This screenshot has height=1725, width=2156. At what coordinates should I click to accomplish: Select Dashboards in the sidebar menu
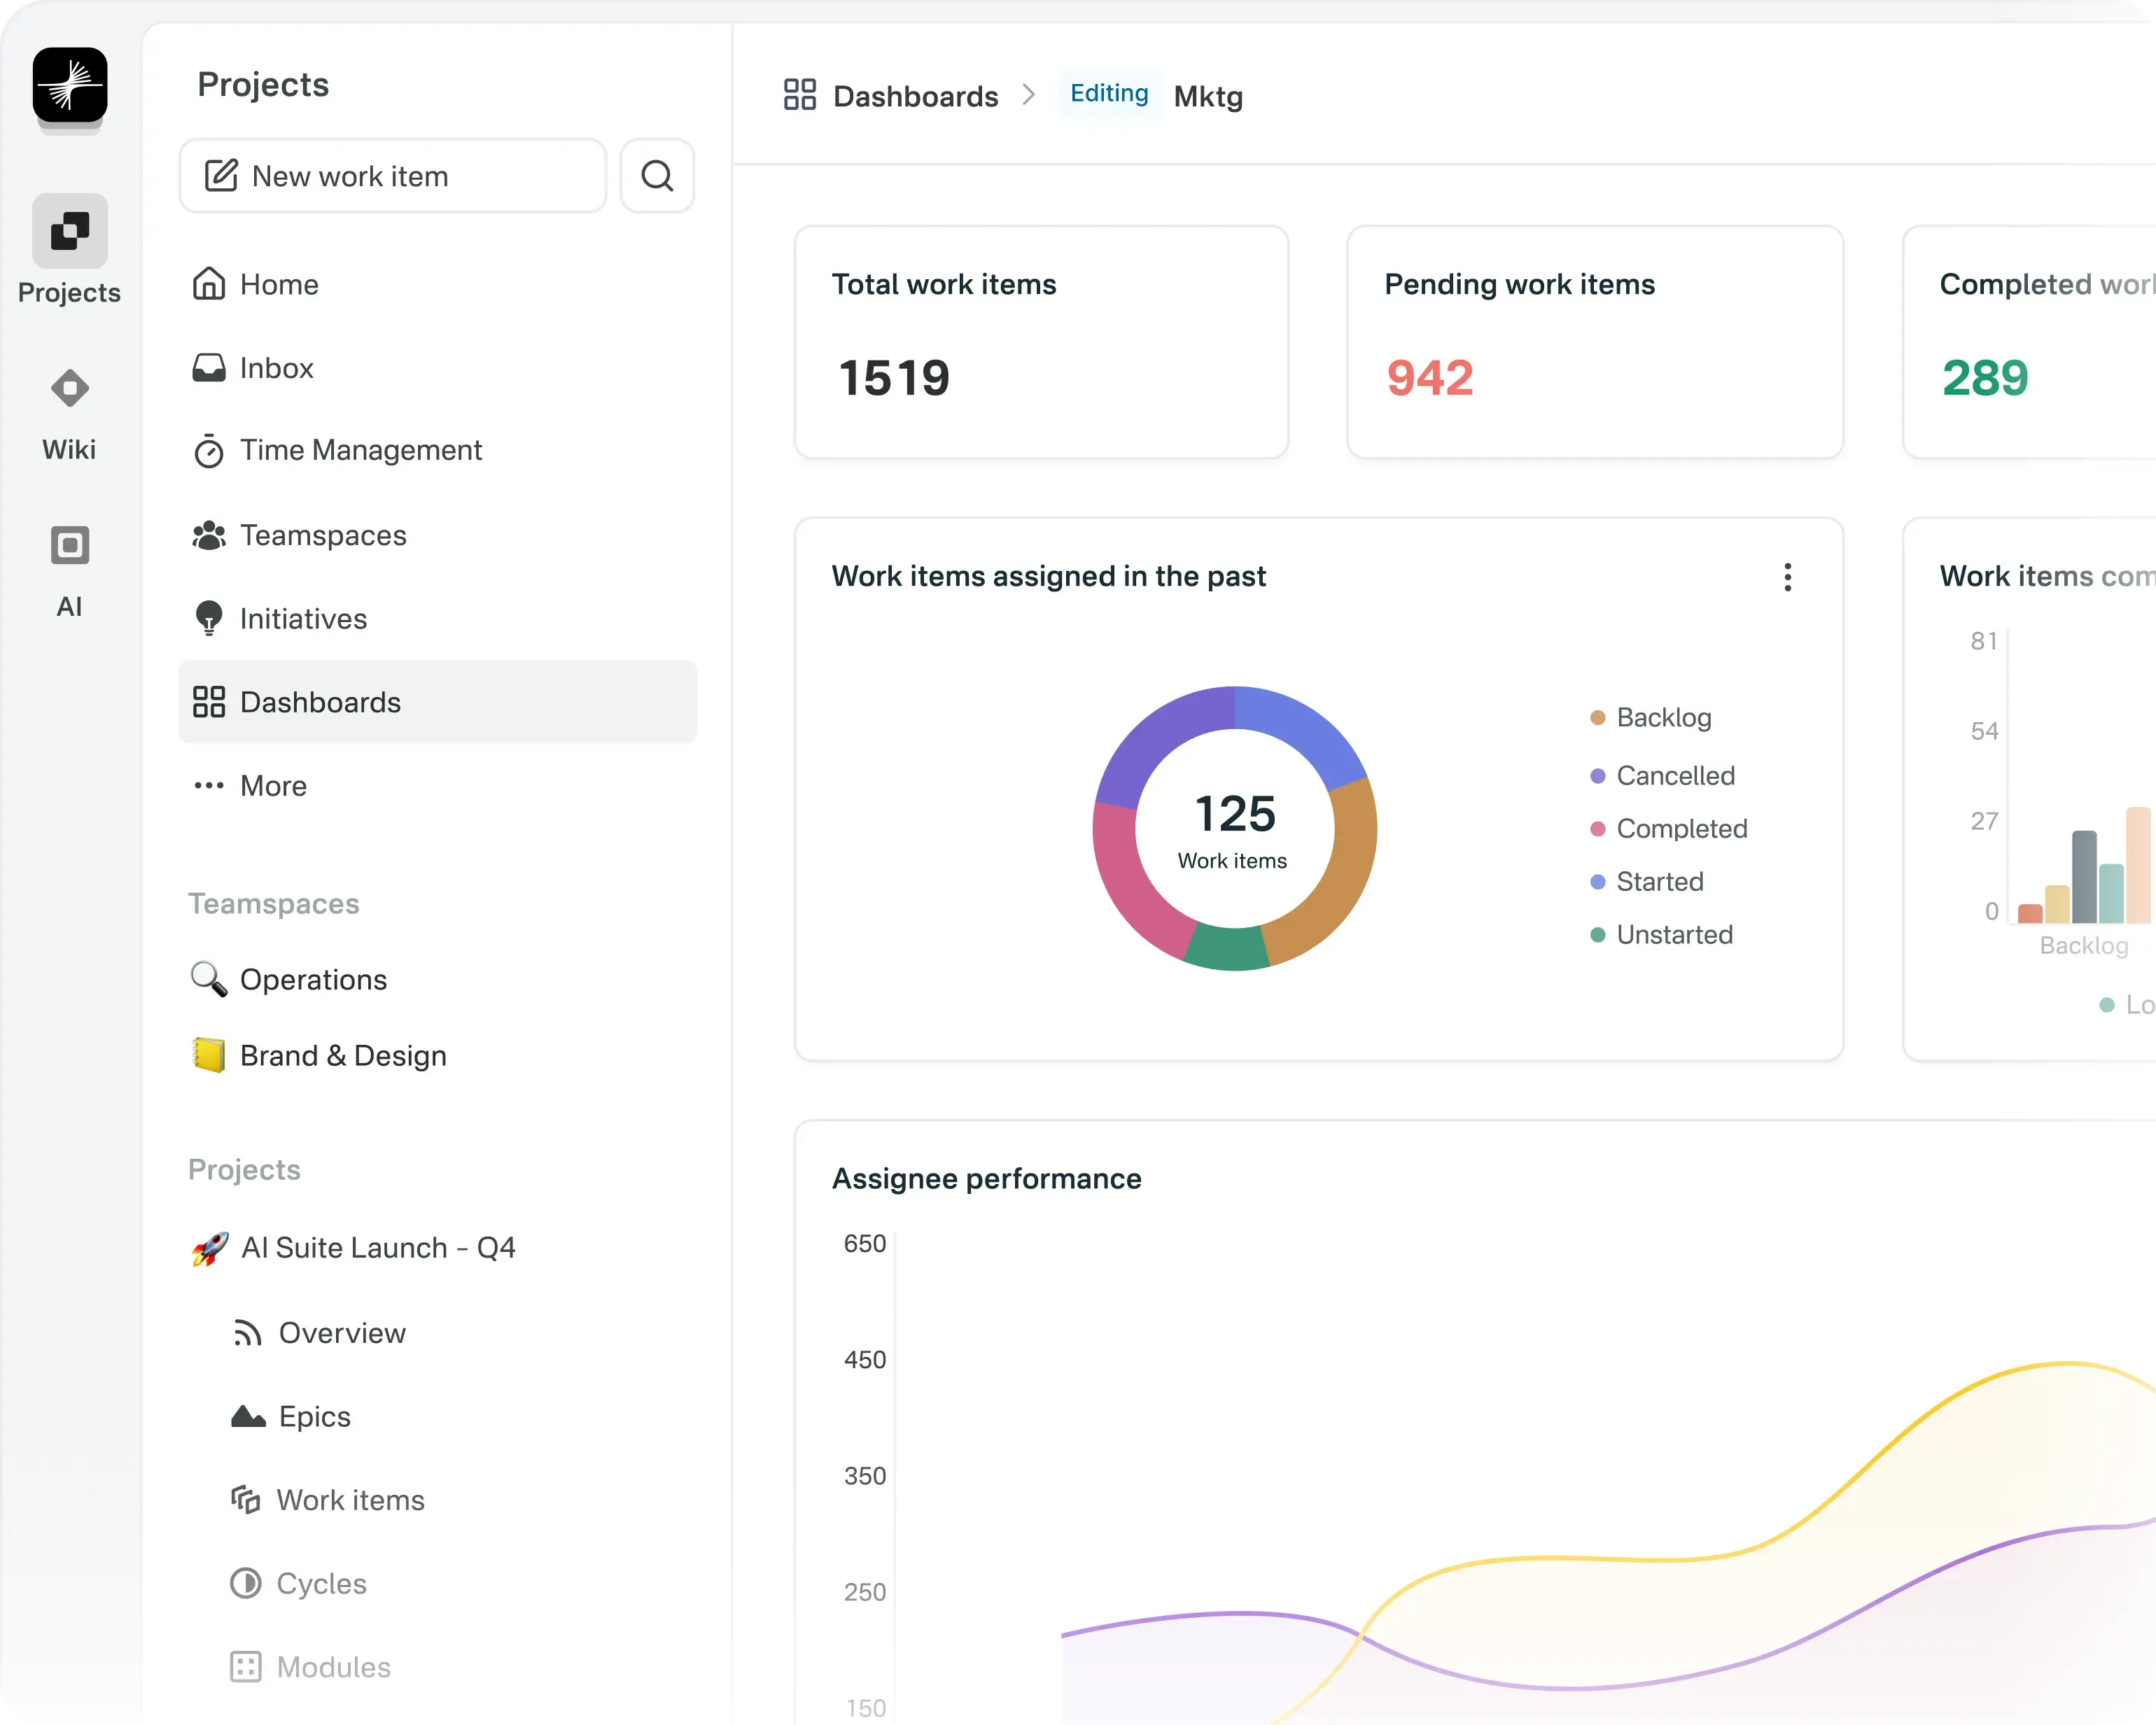[320, 702]
